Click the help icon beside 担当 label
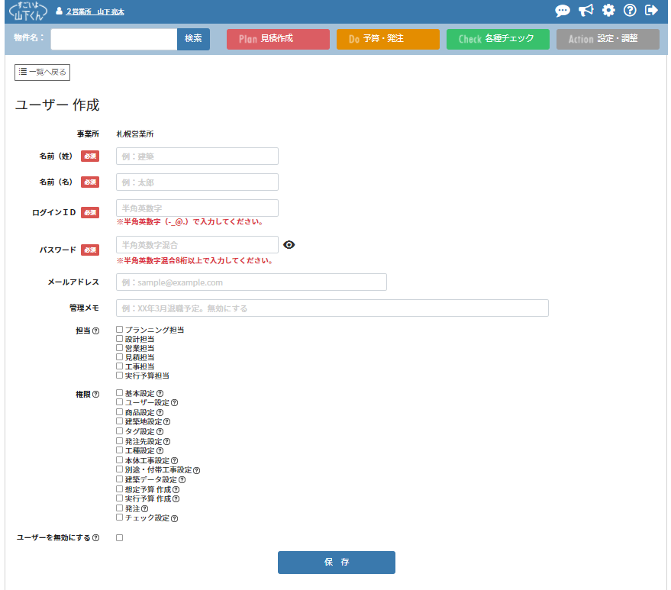 pos(95,331)
